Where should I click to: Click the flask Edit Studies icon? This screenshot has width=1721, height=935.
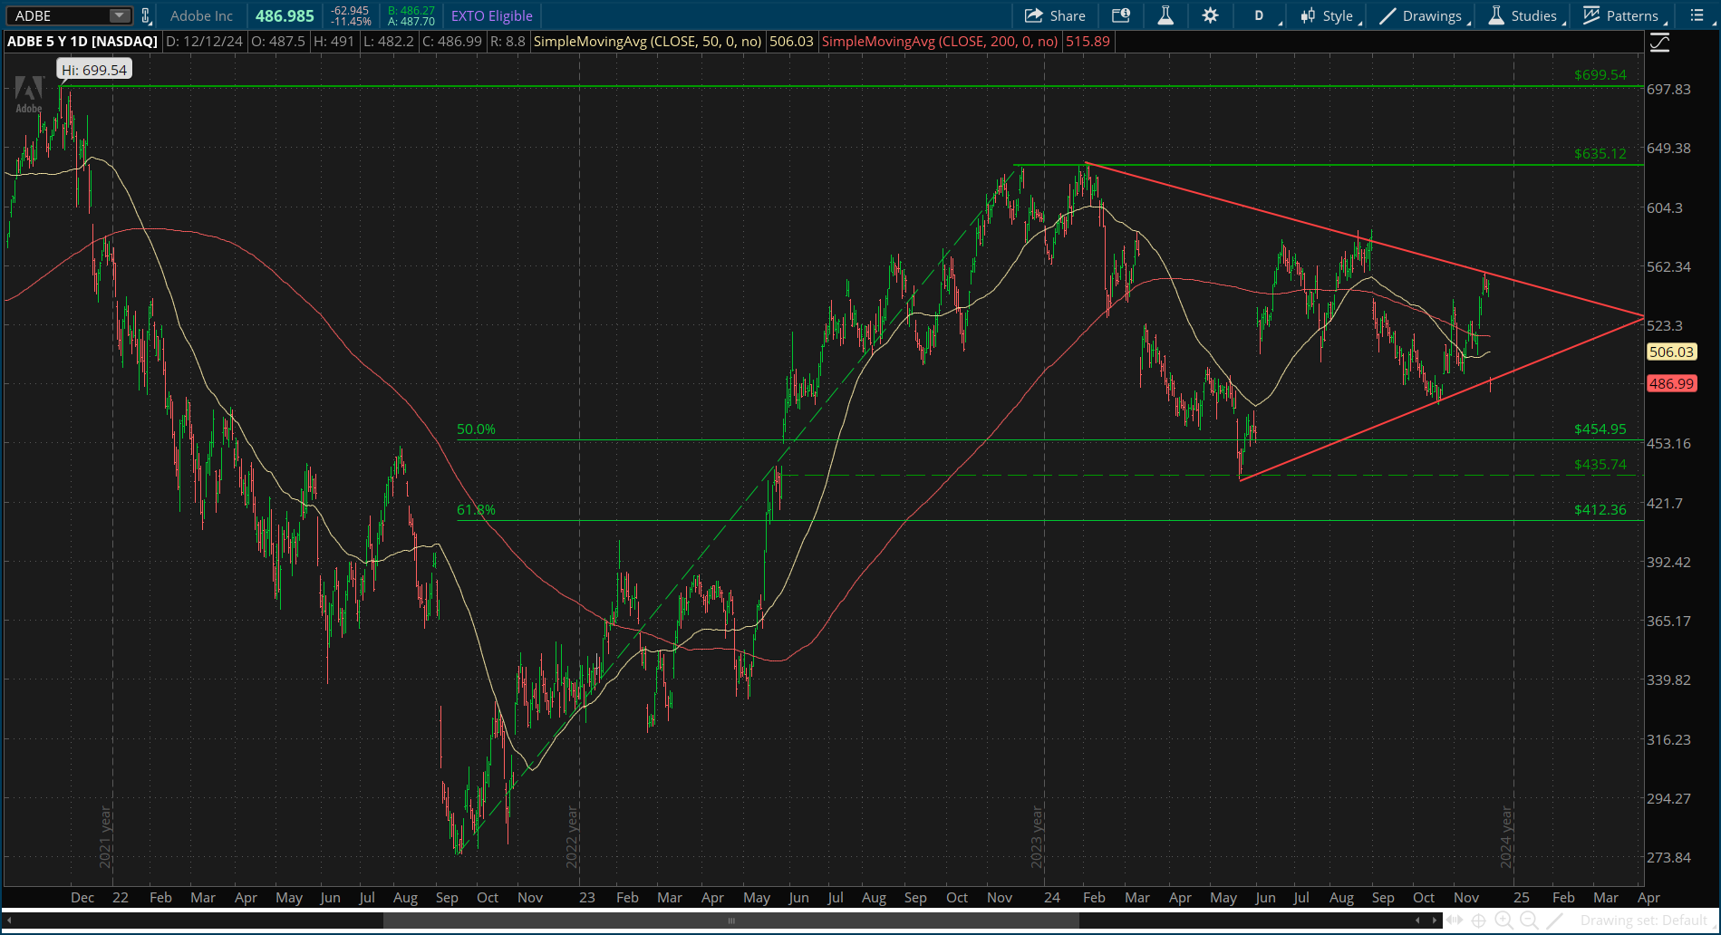click(x=1165, y=15)
